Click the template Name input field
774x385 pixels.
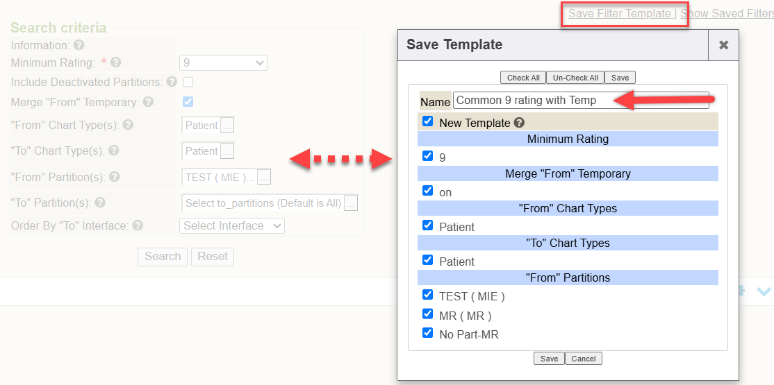[581, 100]
